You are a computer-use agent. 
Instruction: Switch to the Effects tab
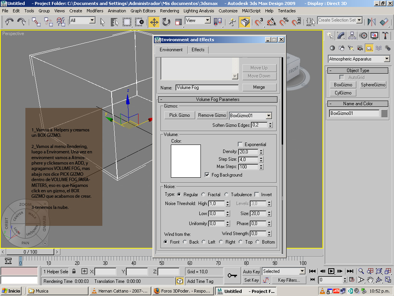[198, 50]
